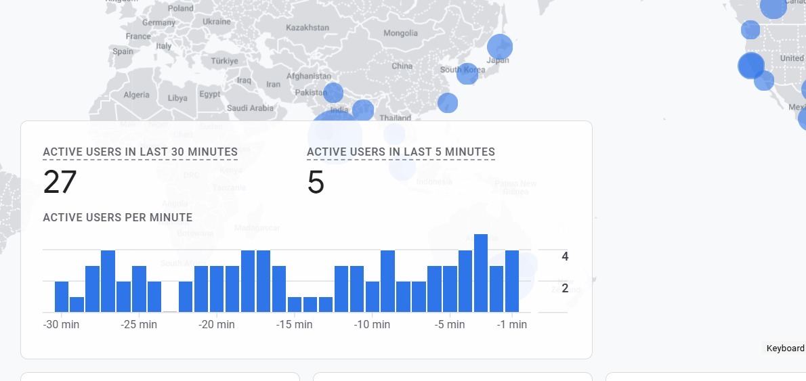Open Active Users in Last 5 Minutes tooltip
This screenshot has width=806, height=381.
point(400,152)
